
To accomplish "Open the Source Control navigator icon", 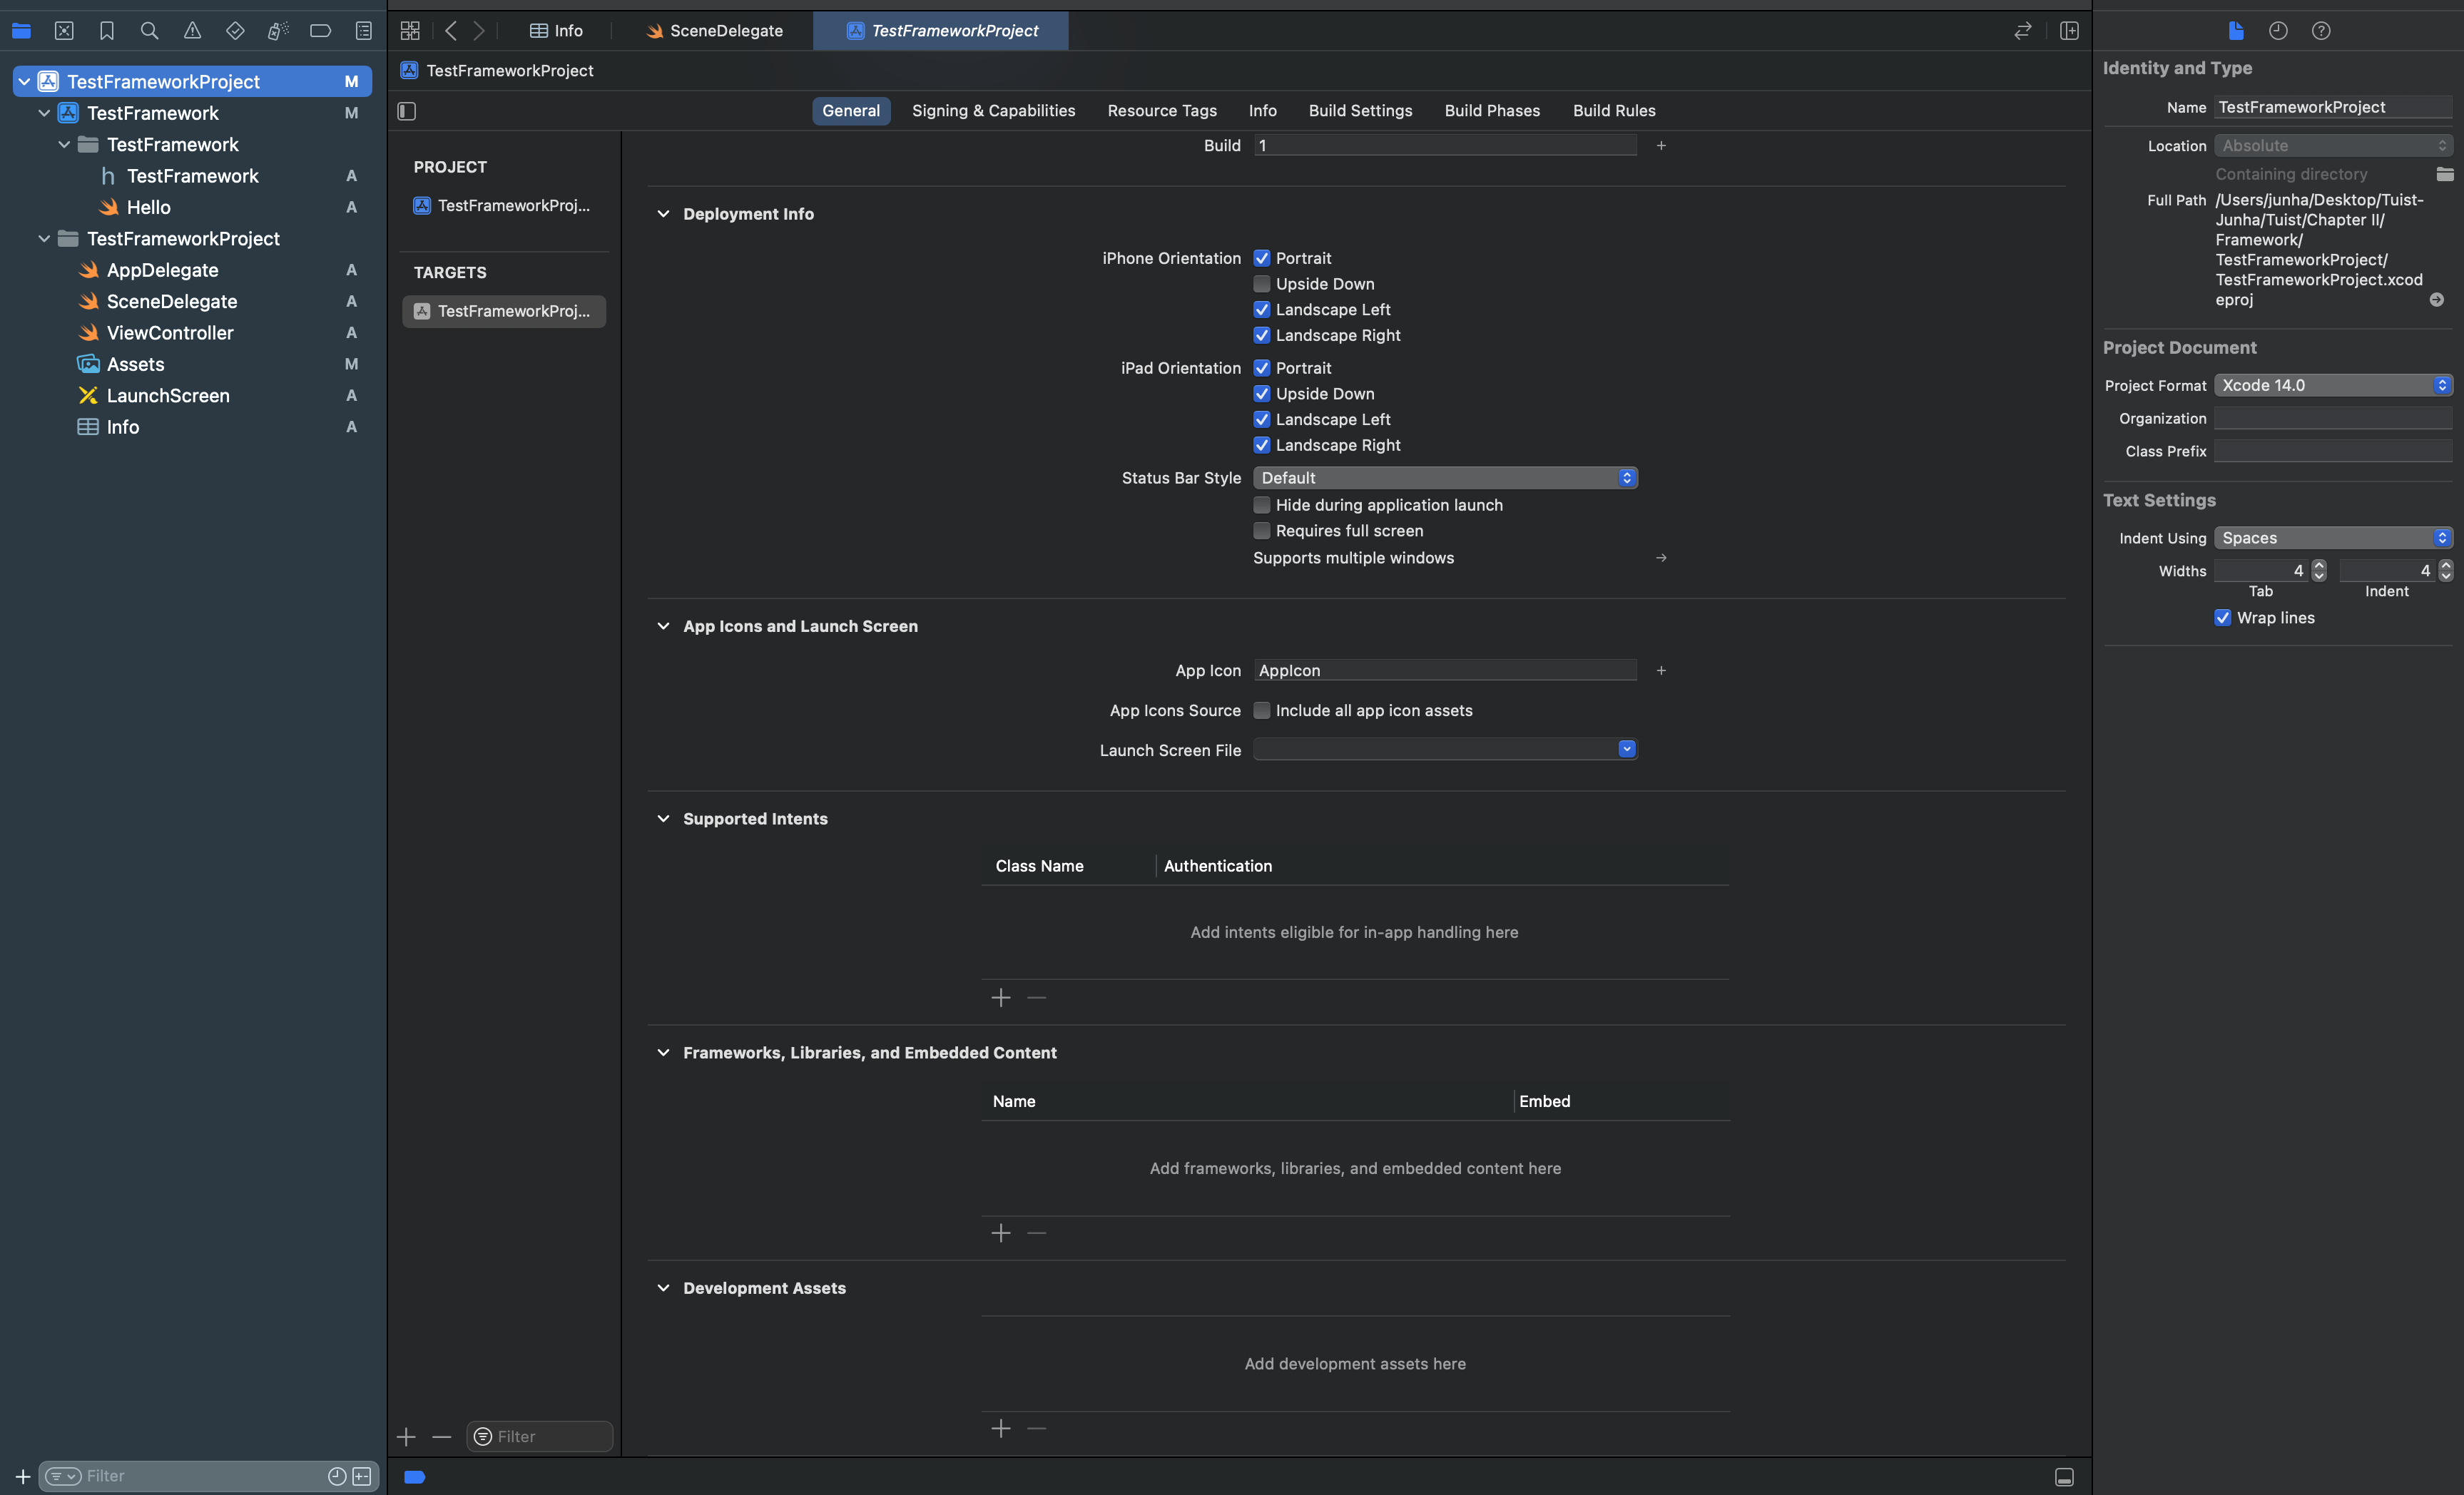I will [x=64, y=31].
